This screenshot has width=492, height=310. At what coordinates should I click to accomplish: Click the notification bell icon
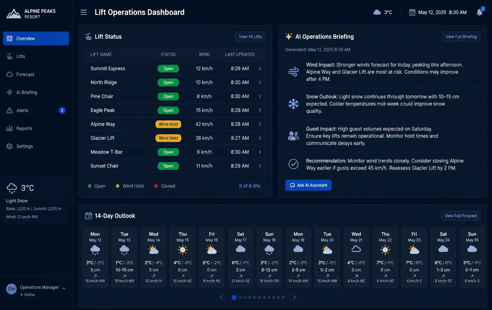click(479, 12)
